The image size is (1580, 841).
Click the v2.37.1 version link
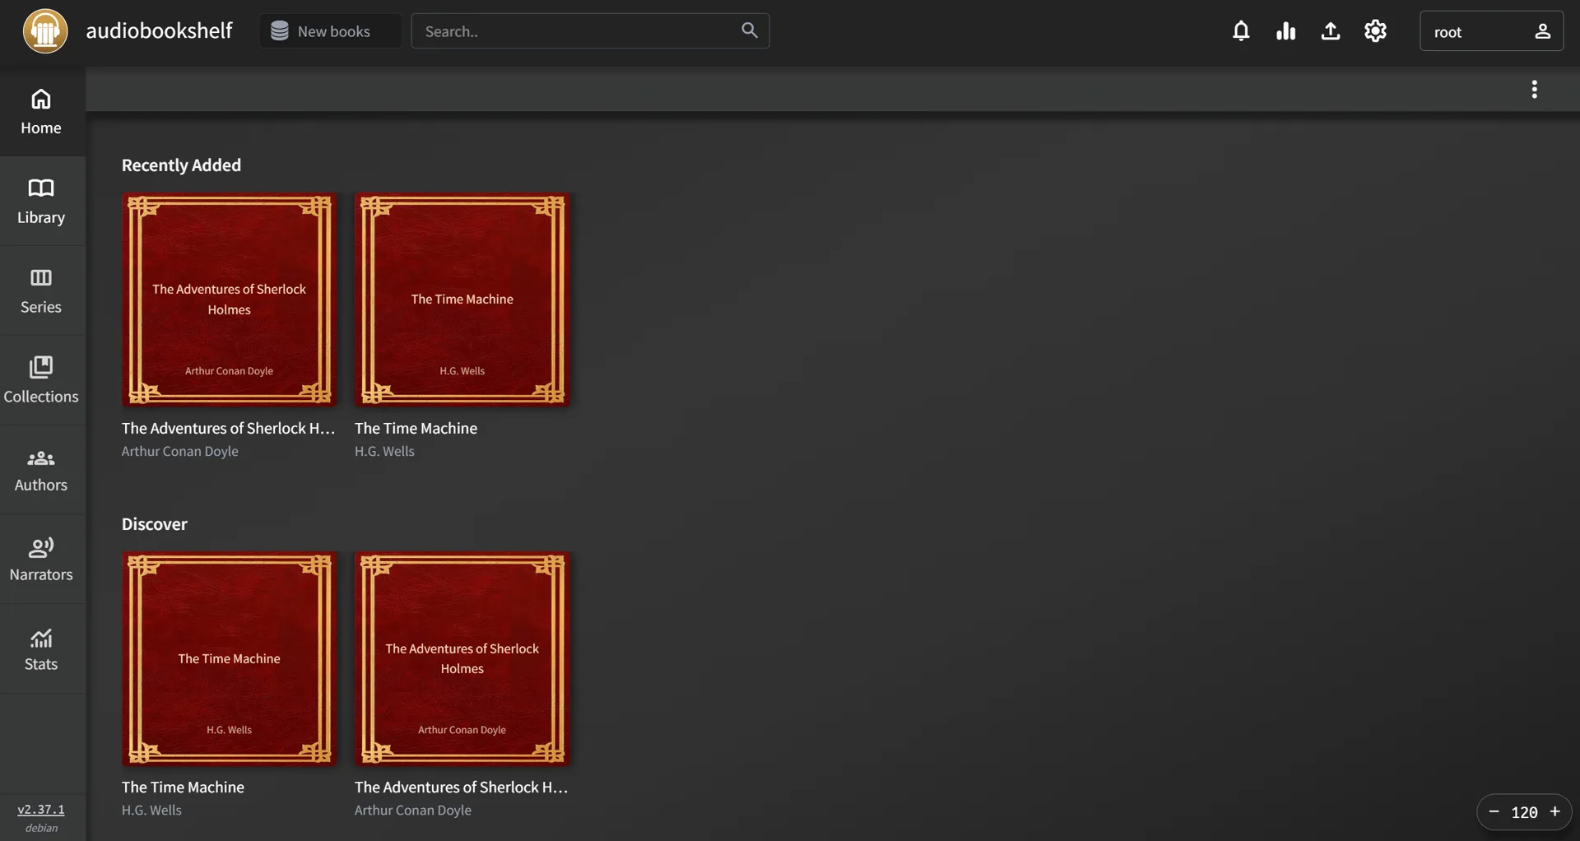(x=41, y=810)
